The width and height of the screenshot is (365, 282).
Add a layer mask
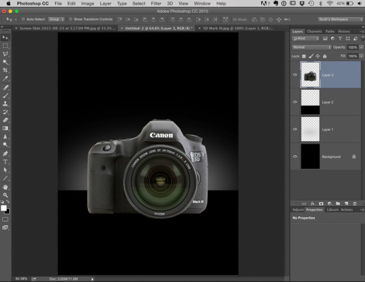(321, 203)
